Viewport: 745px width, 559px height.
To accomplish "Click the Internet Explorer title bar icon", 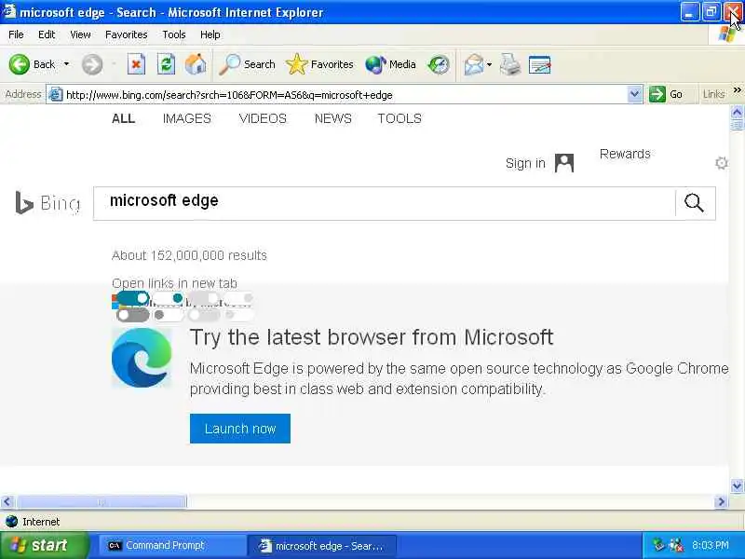I will tap(9, 11).
